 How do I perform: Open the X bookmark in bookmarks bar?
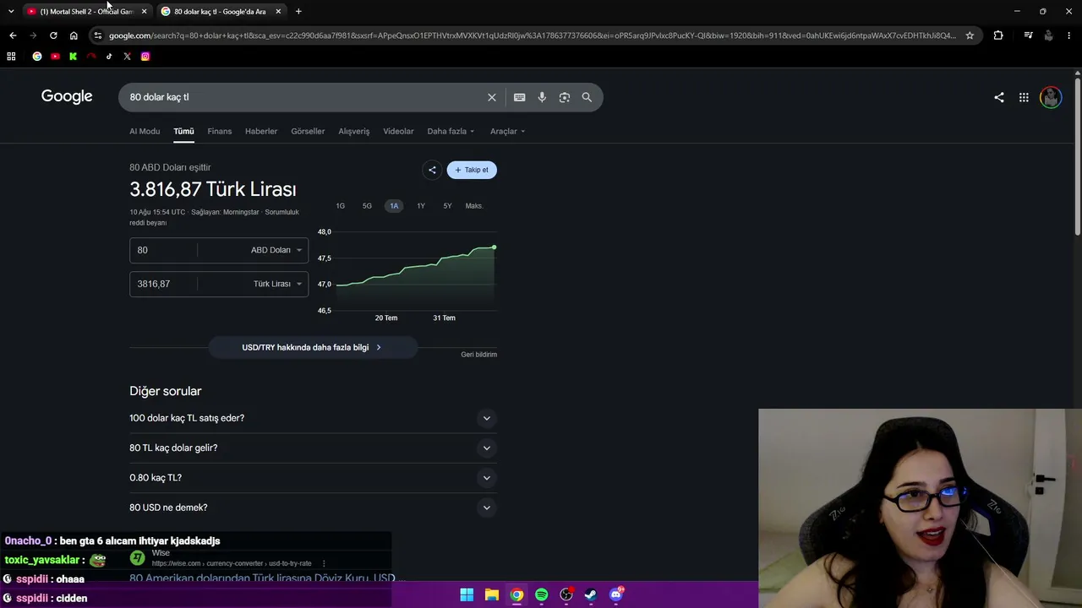point(127,57)
